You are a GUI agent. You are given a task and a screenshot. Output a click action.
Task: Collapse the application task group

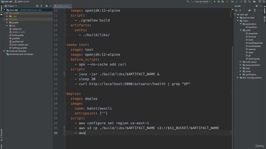241,24
